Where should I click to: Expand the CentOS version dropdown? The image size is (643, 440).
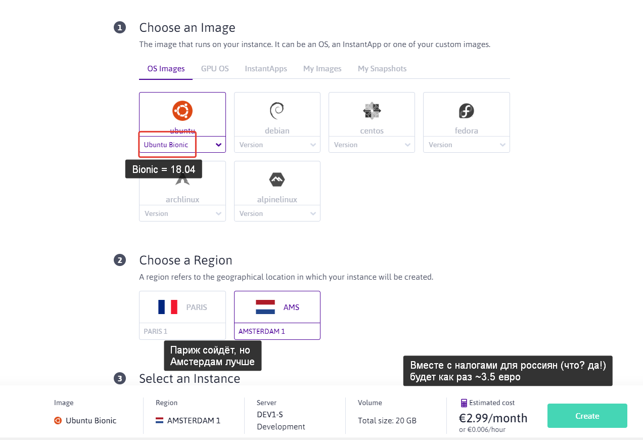[x=372, y=145]
